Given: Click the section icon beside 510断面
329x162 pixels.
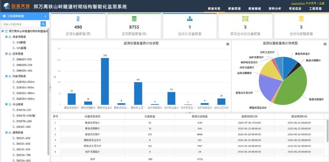Looking at the screenshot, I should click(14, 42).
